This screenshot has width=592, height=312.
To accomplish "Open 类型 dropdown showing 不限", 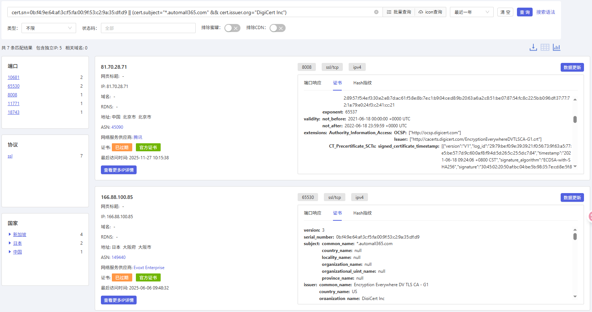I will point(49,28).
